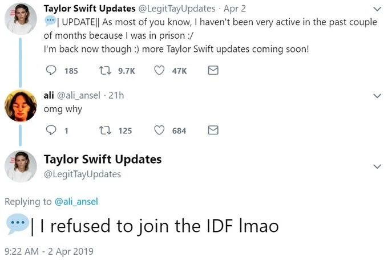This screenshot has width=388, height=261.
Task: Share ali's tweet via direct message icon
Action: point(212,130)
